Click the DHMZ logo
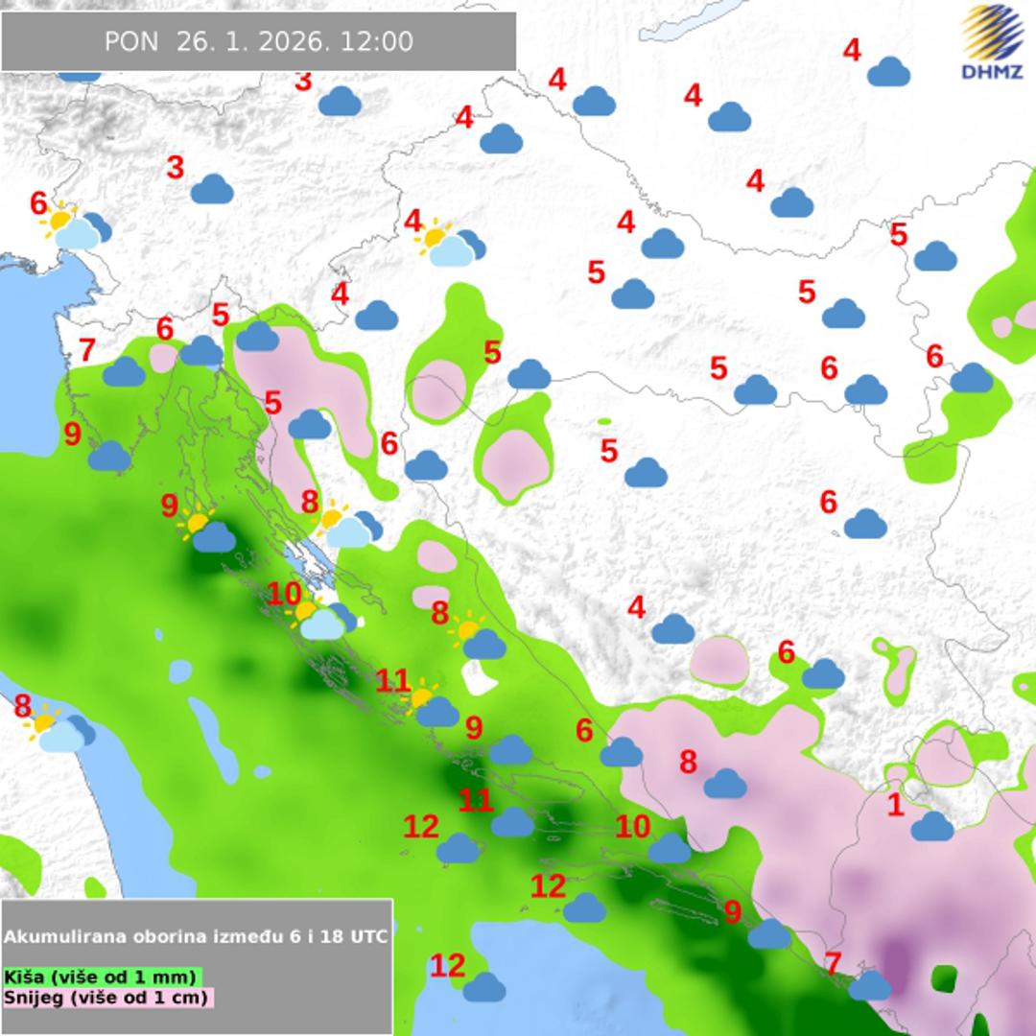 (993, 42)
